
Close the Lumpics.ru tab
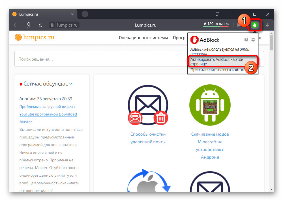72,14
